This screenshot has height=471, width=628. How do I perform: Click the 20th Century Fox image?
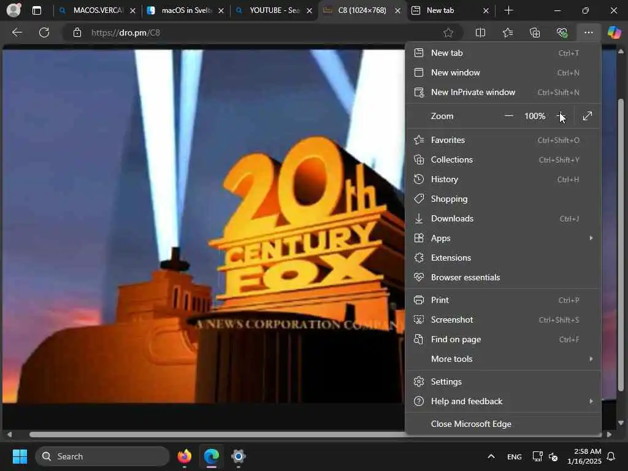pos(204,226)
